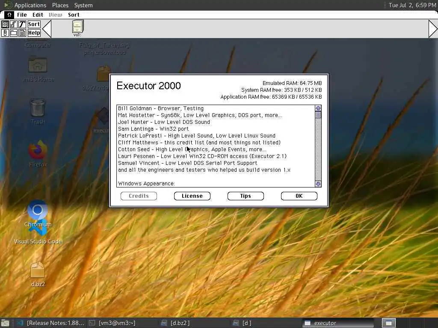Click the right arrow in browser toolbar

click(433, 29)
